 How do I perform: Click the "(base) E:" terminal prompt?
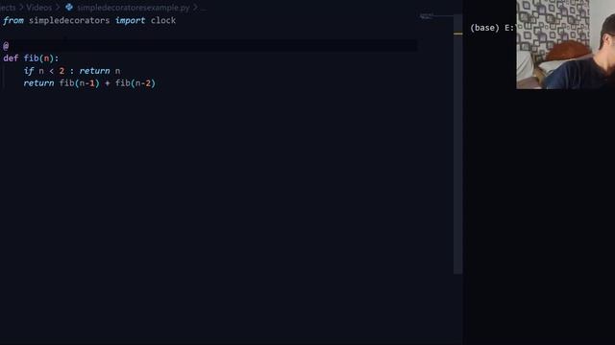coord(492,28)
